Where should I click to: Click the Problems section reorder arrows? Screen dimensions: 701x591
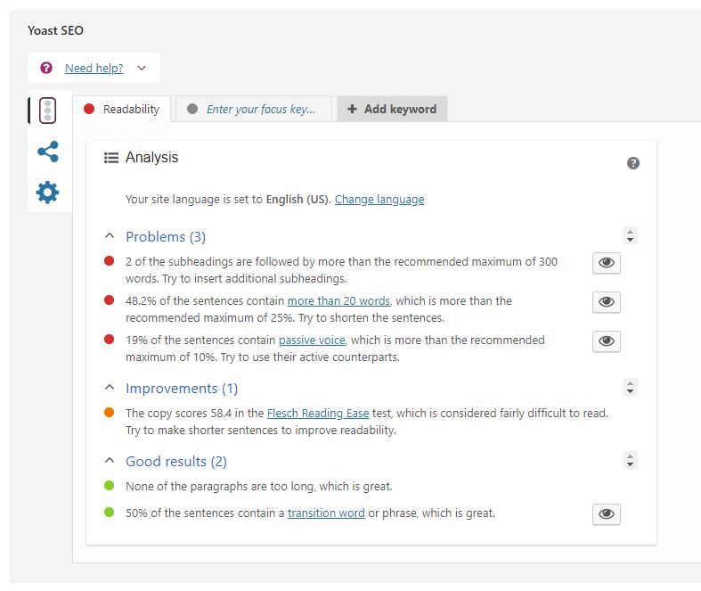tap(630, 235)
